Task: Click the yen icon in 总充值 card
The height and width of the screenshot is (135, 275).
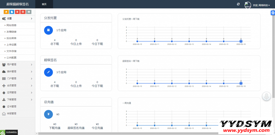Action: [48, 114]
